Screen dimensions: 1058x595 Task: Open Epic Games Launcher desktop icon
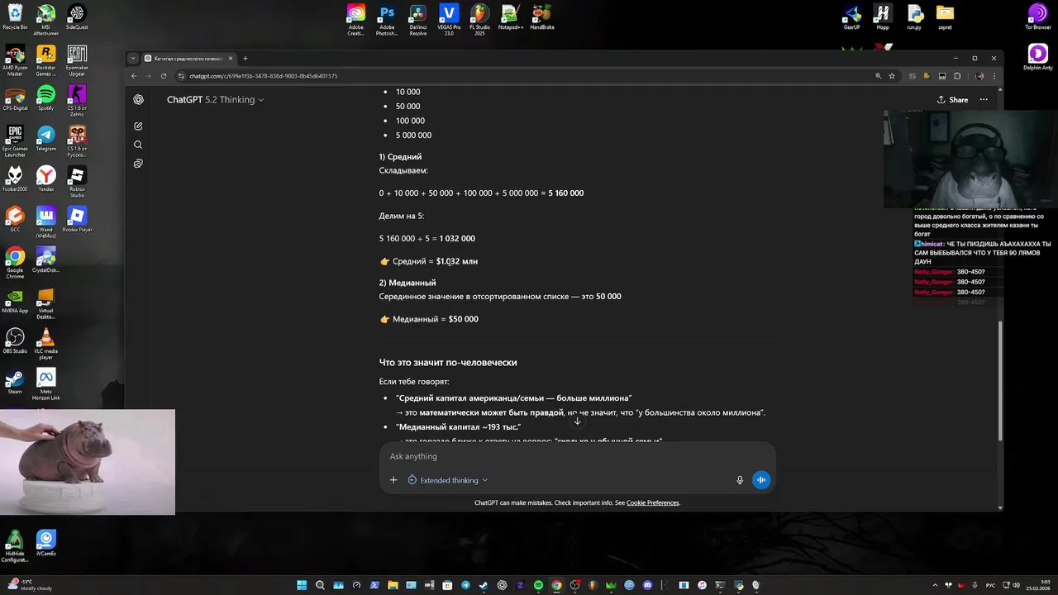click(15, 140)
